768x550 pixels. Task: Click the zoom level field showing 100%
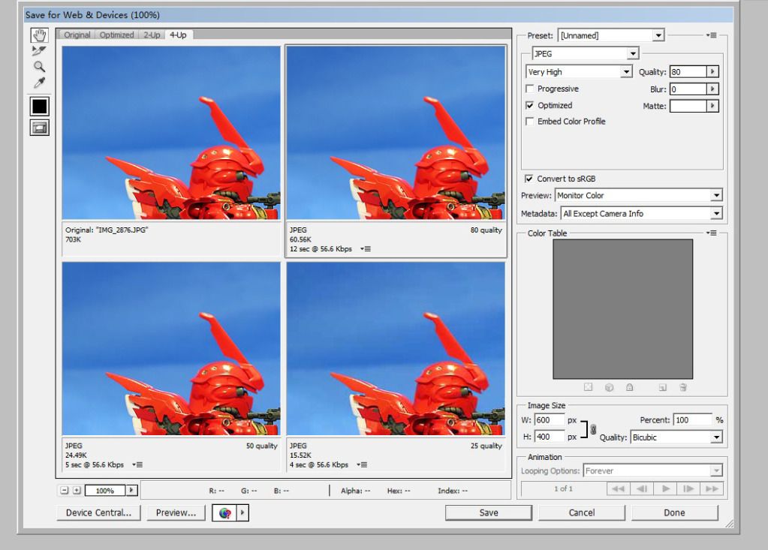[x=105, y=490]
